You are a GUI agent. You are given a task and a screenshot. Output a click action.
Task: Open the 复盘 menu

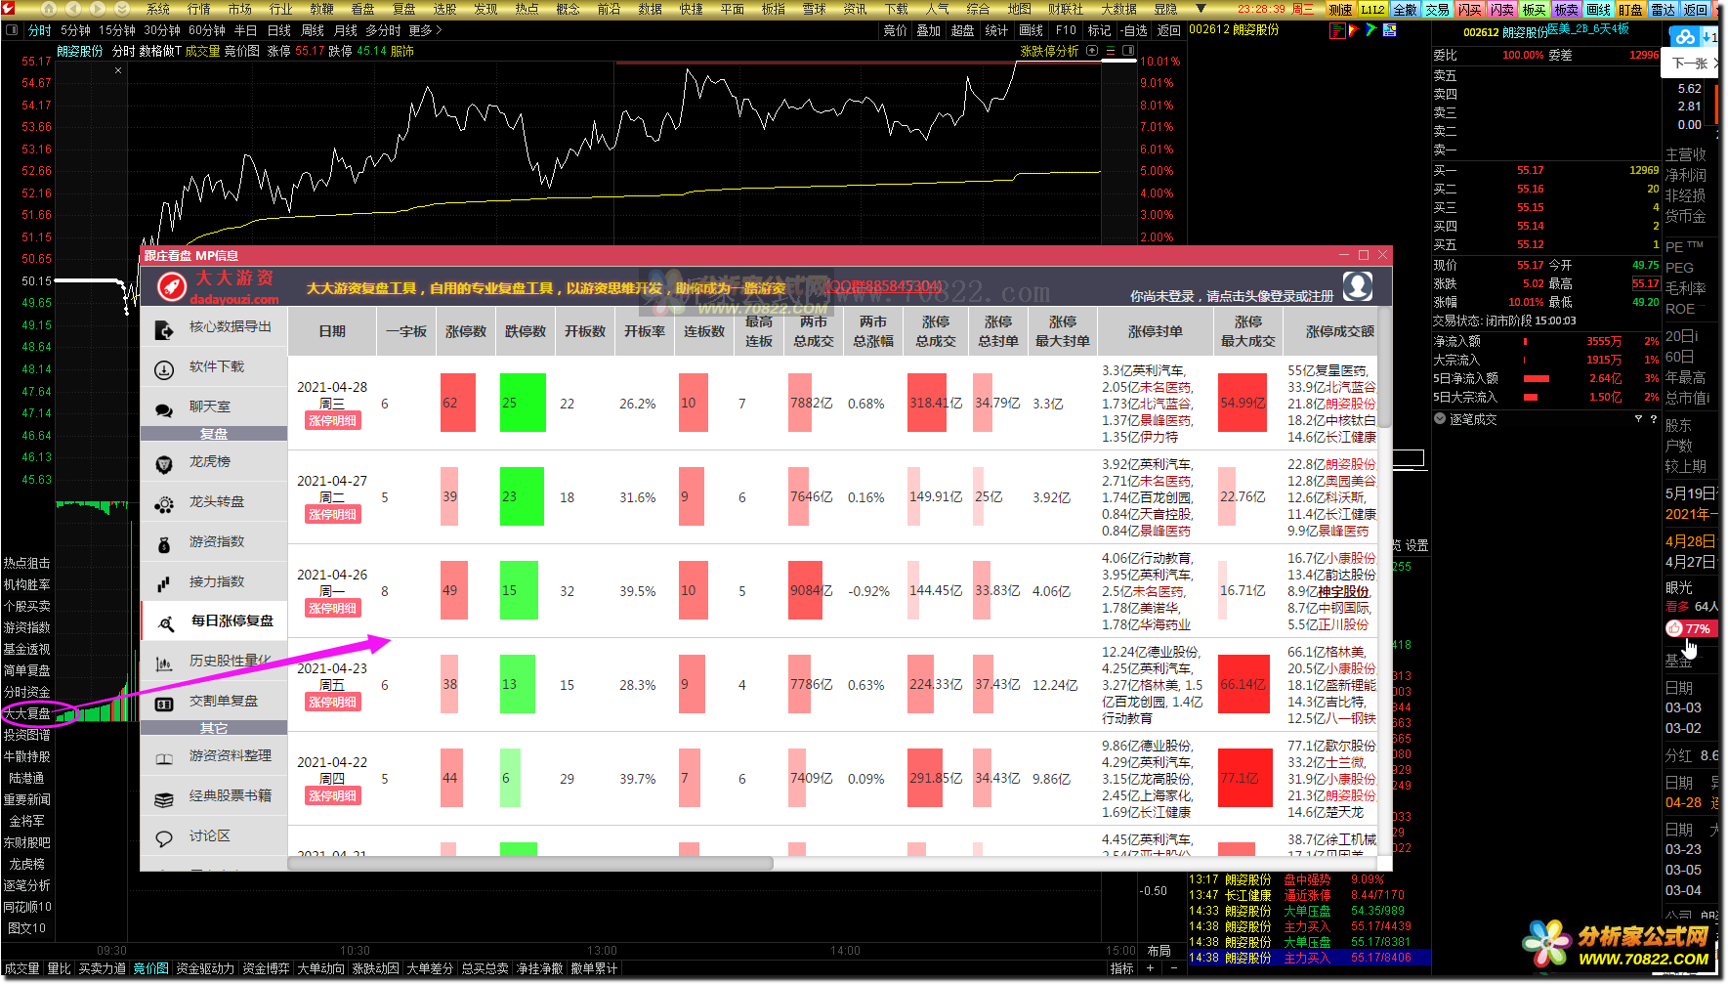[404, 9]
